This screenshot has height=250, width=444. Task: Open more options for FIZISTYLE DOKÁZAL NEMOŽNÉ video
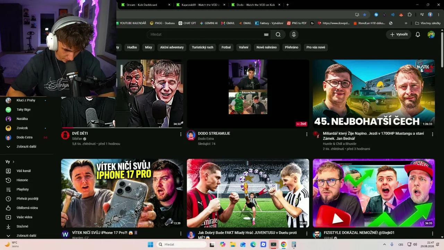click(433, 234)
